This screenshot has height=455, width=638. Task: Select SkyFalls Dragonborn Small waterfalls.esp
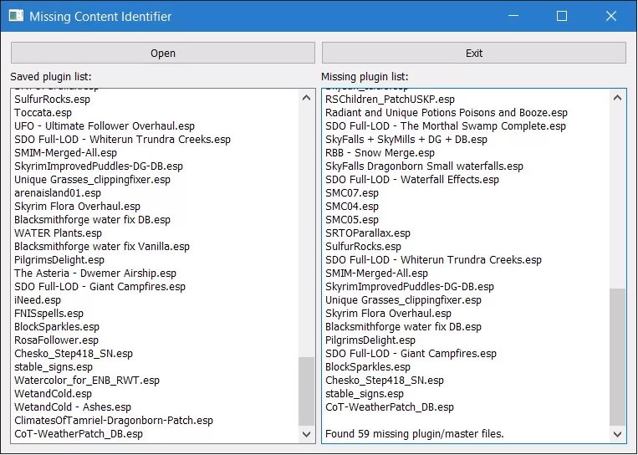(424, 166)
